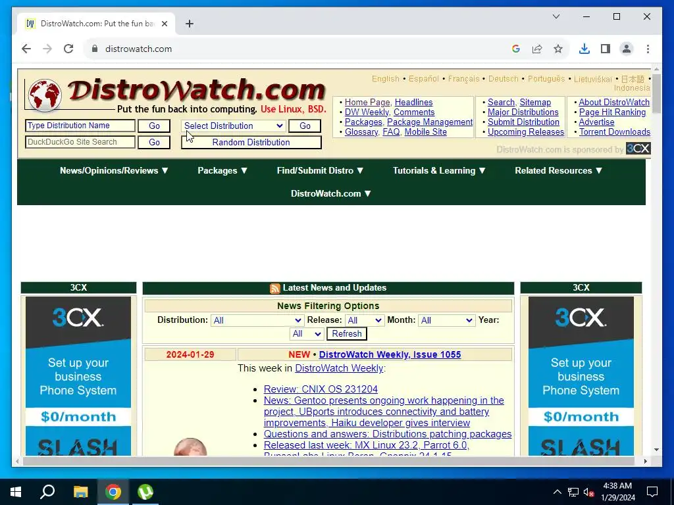Open the Select Distribution dropdown

pos(234,126)
